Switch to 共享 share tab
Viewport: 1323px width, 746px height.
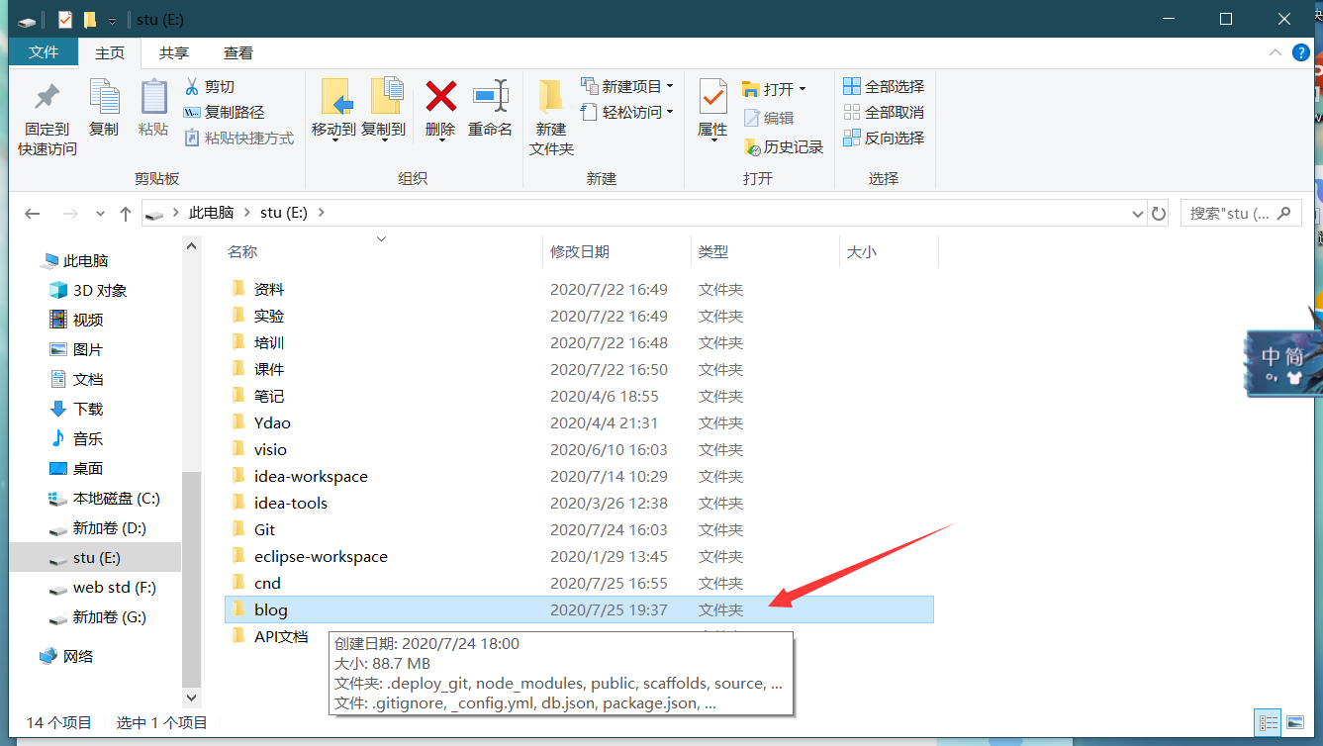pyautogui.click(x=174, y=53)
